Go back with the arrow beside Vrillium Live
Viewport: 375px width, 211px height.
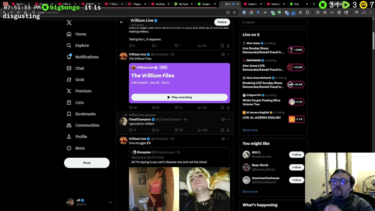[121, 22]
